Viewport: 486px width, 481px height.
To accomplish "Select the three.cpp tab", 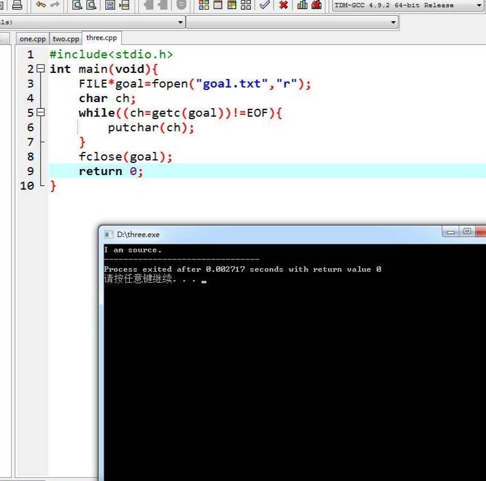I will [x=102, y=38].
